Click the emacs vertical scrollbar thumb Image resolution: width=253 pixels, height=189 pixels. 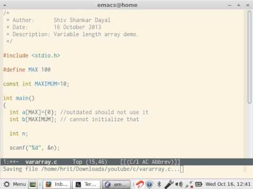point(249,57)
